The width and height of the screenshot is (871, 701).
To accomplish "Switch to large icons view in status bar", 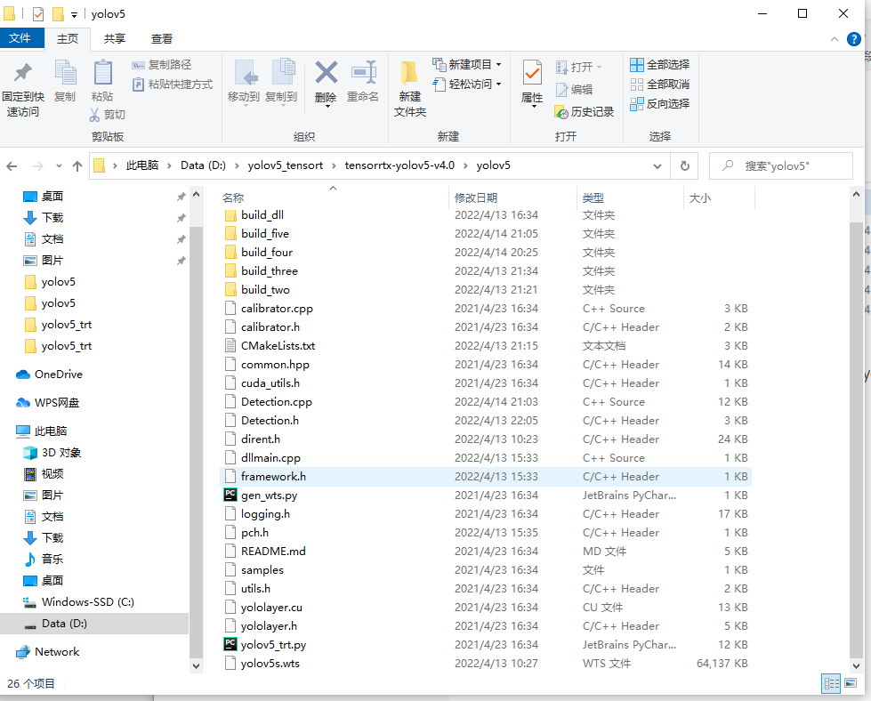I will (851, 683).
